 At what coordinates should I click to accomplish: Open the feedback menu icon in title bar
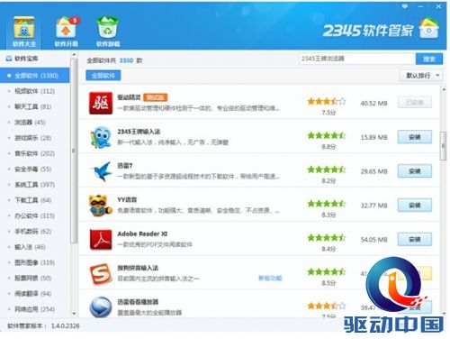tap(405, 6)
